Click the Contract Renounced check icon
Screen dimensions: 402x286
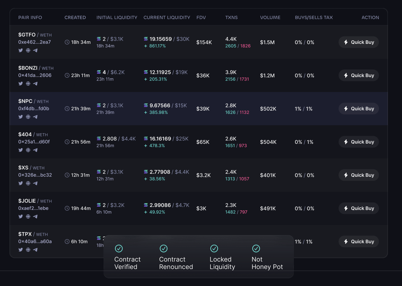tap(163, 248)
